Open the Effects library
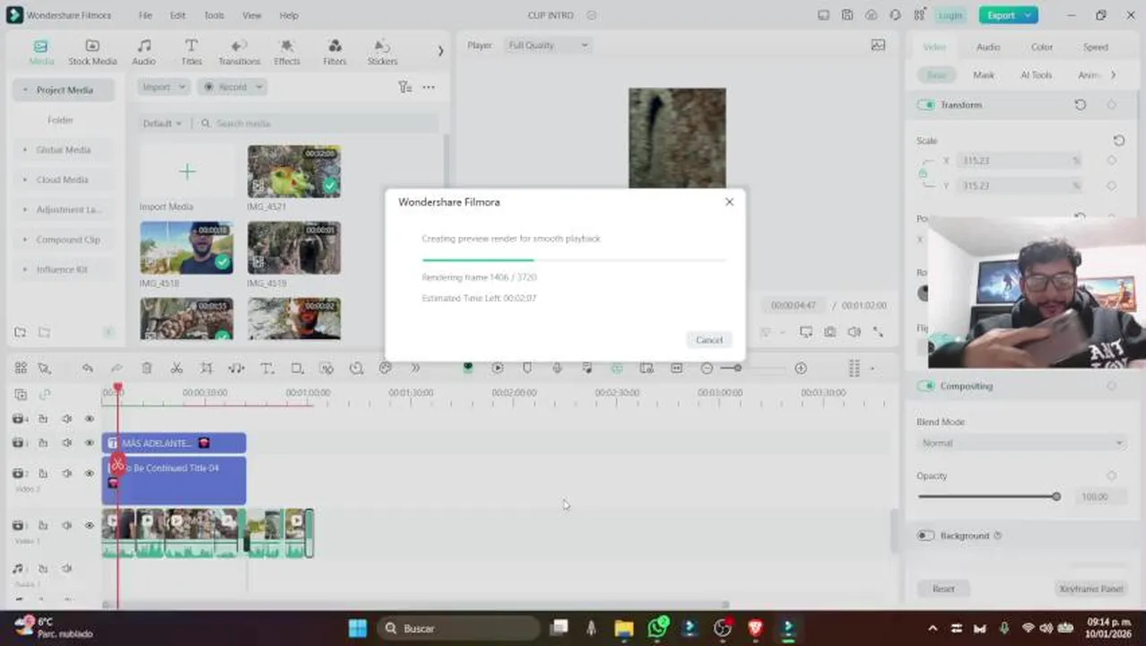Image resolution: width=1146 pixels, height=646 pixels. click(x=287, y=52)
